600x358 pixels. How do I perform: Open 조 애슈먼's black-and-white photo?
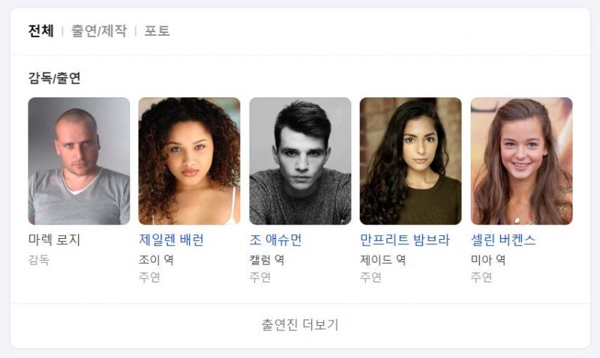point(300,161)
